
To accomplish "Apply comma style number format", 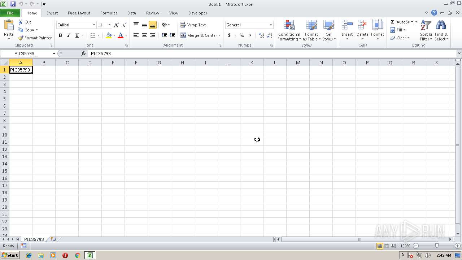I will coord(250,35).
